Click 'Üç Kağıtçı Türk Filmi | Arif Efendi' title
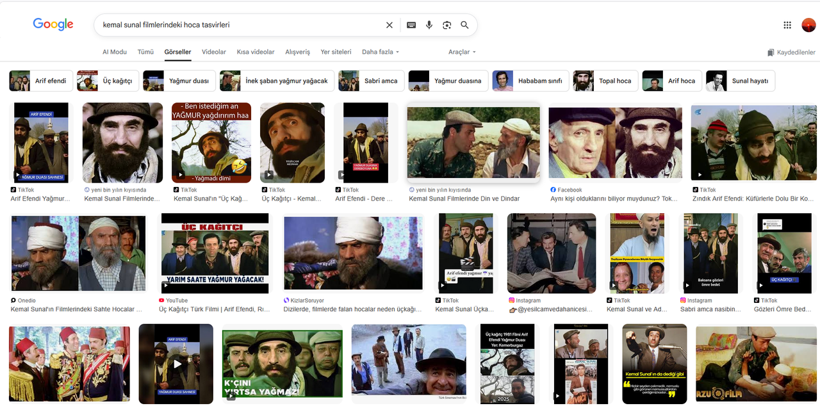 point(215,309)
